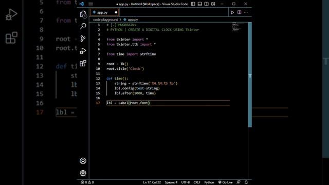This screenshot has height=185, width=329.
Task: Open the Explorer view in activity bar
Action: 83,14
